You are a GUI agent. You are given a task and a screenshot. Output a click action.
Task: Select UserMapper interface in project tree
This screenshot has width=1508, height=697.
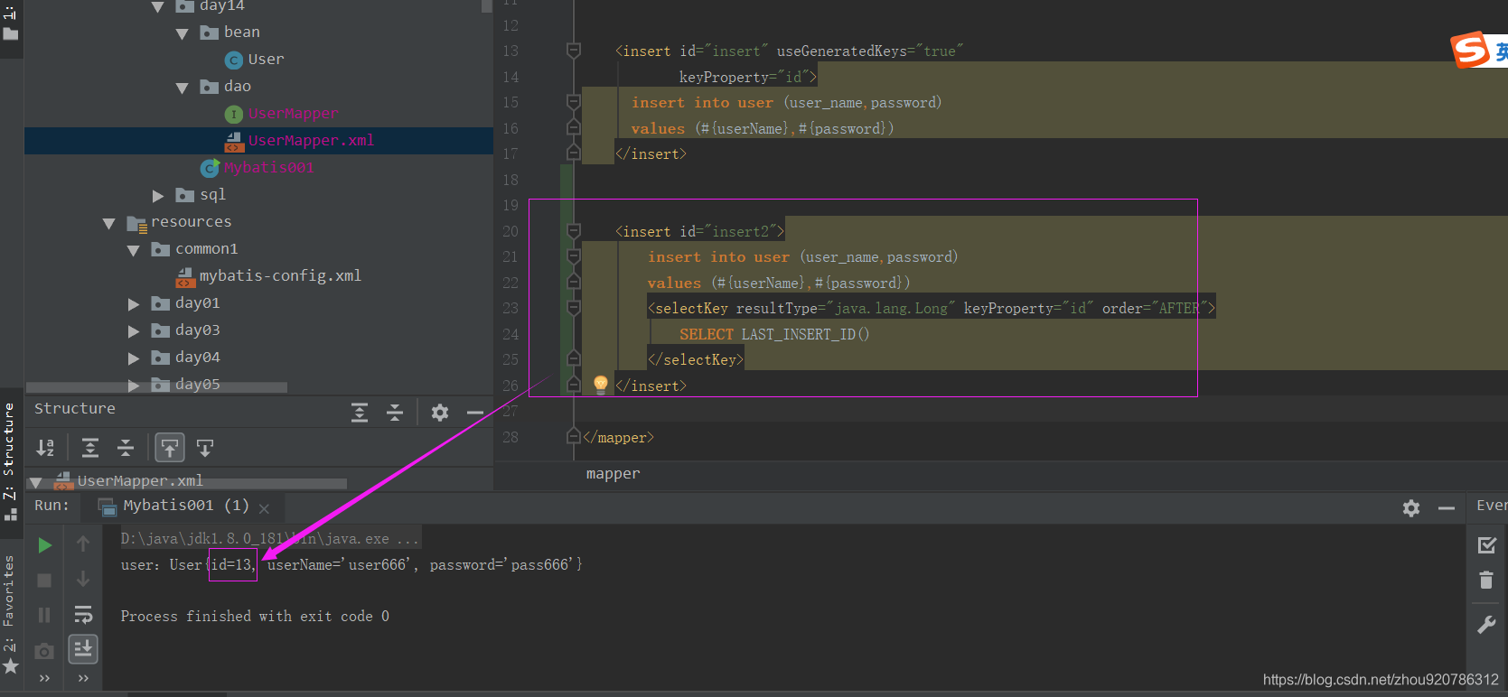click(x=293, y=114)
